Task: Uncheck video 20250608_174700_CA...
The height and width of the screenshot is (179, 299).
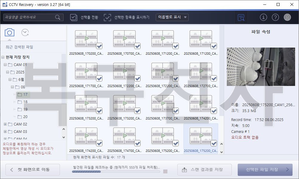Action: [x=138, y=143]
